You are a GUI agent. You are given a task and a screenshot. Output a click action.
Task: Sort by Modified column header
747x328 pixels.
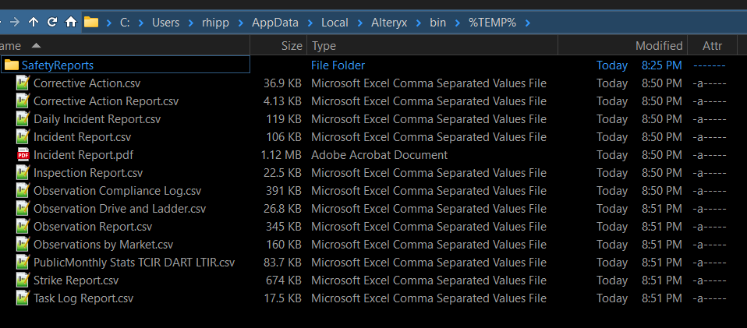point(622,46)
